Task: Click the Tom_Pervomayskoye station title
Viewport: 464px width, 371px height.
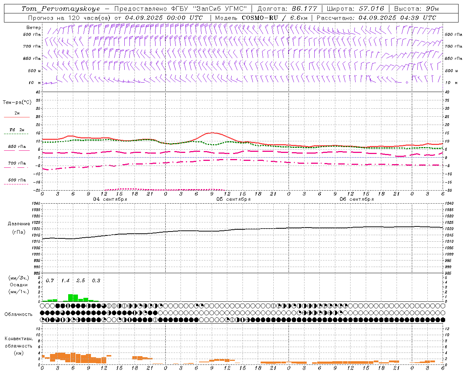Action: [x=61, y=9]
